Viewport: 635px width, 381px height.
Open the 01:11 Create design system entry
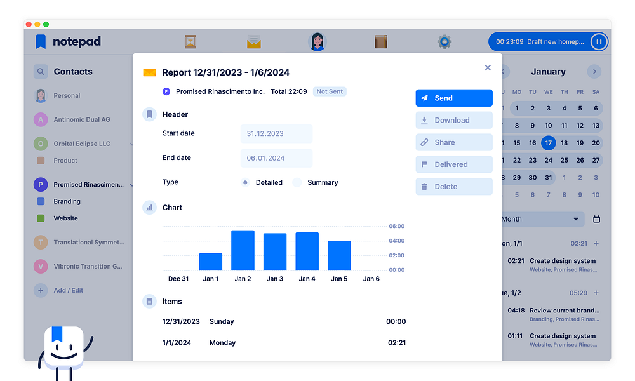[552, 340]
